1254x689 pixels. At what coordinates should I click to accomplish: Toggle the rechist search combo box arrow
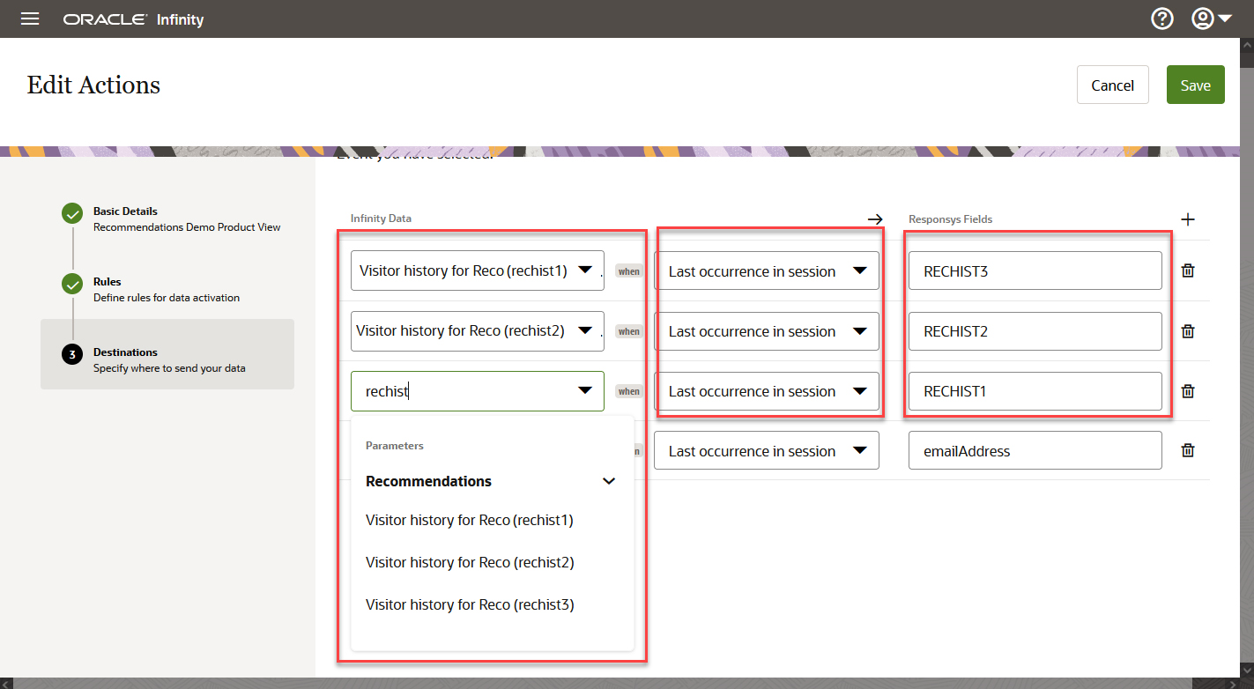tap(584, 390)
